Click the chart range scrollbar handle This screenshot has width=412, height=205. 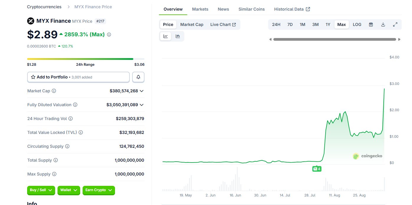coord(335,39)
